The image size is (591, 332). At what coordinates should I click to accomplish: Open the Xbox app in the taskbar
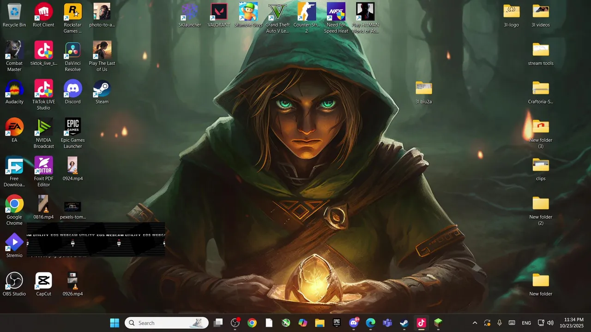[286, 323]
